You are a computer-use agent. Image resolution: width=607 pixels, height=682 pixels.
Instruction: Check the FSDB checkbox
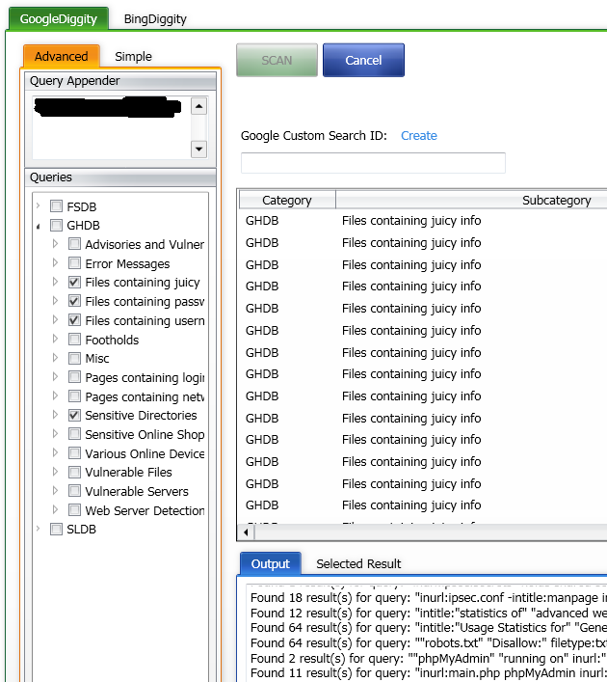coord(56,205)
